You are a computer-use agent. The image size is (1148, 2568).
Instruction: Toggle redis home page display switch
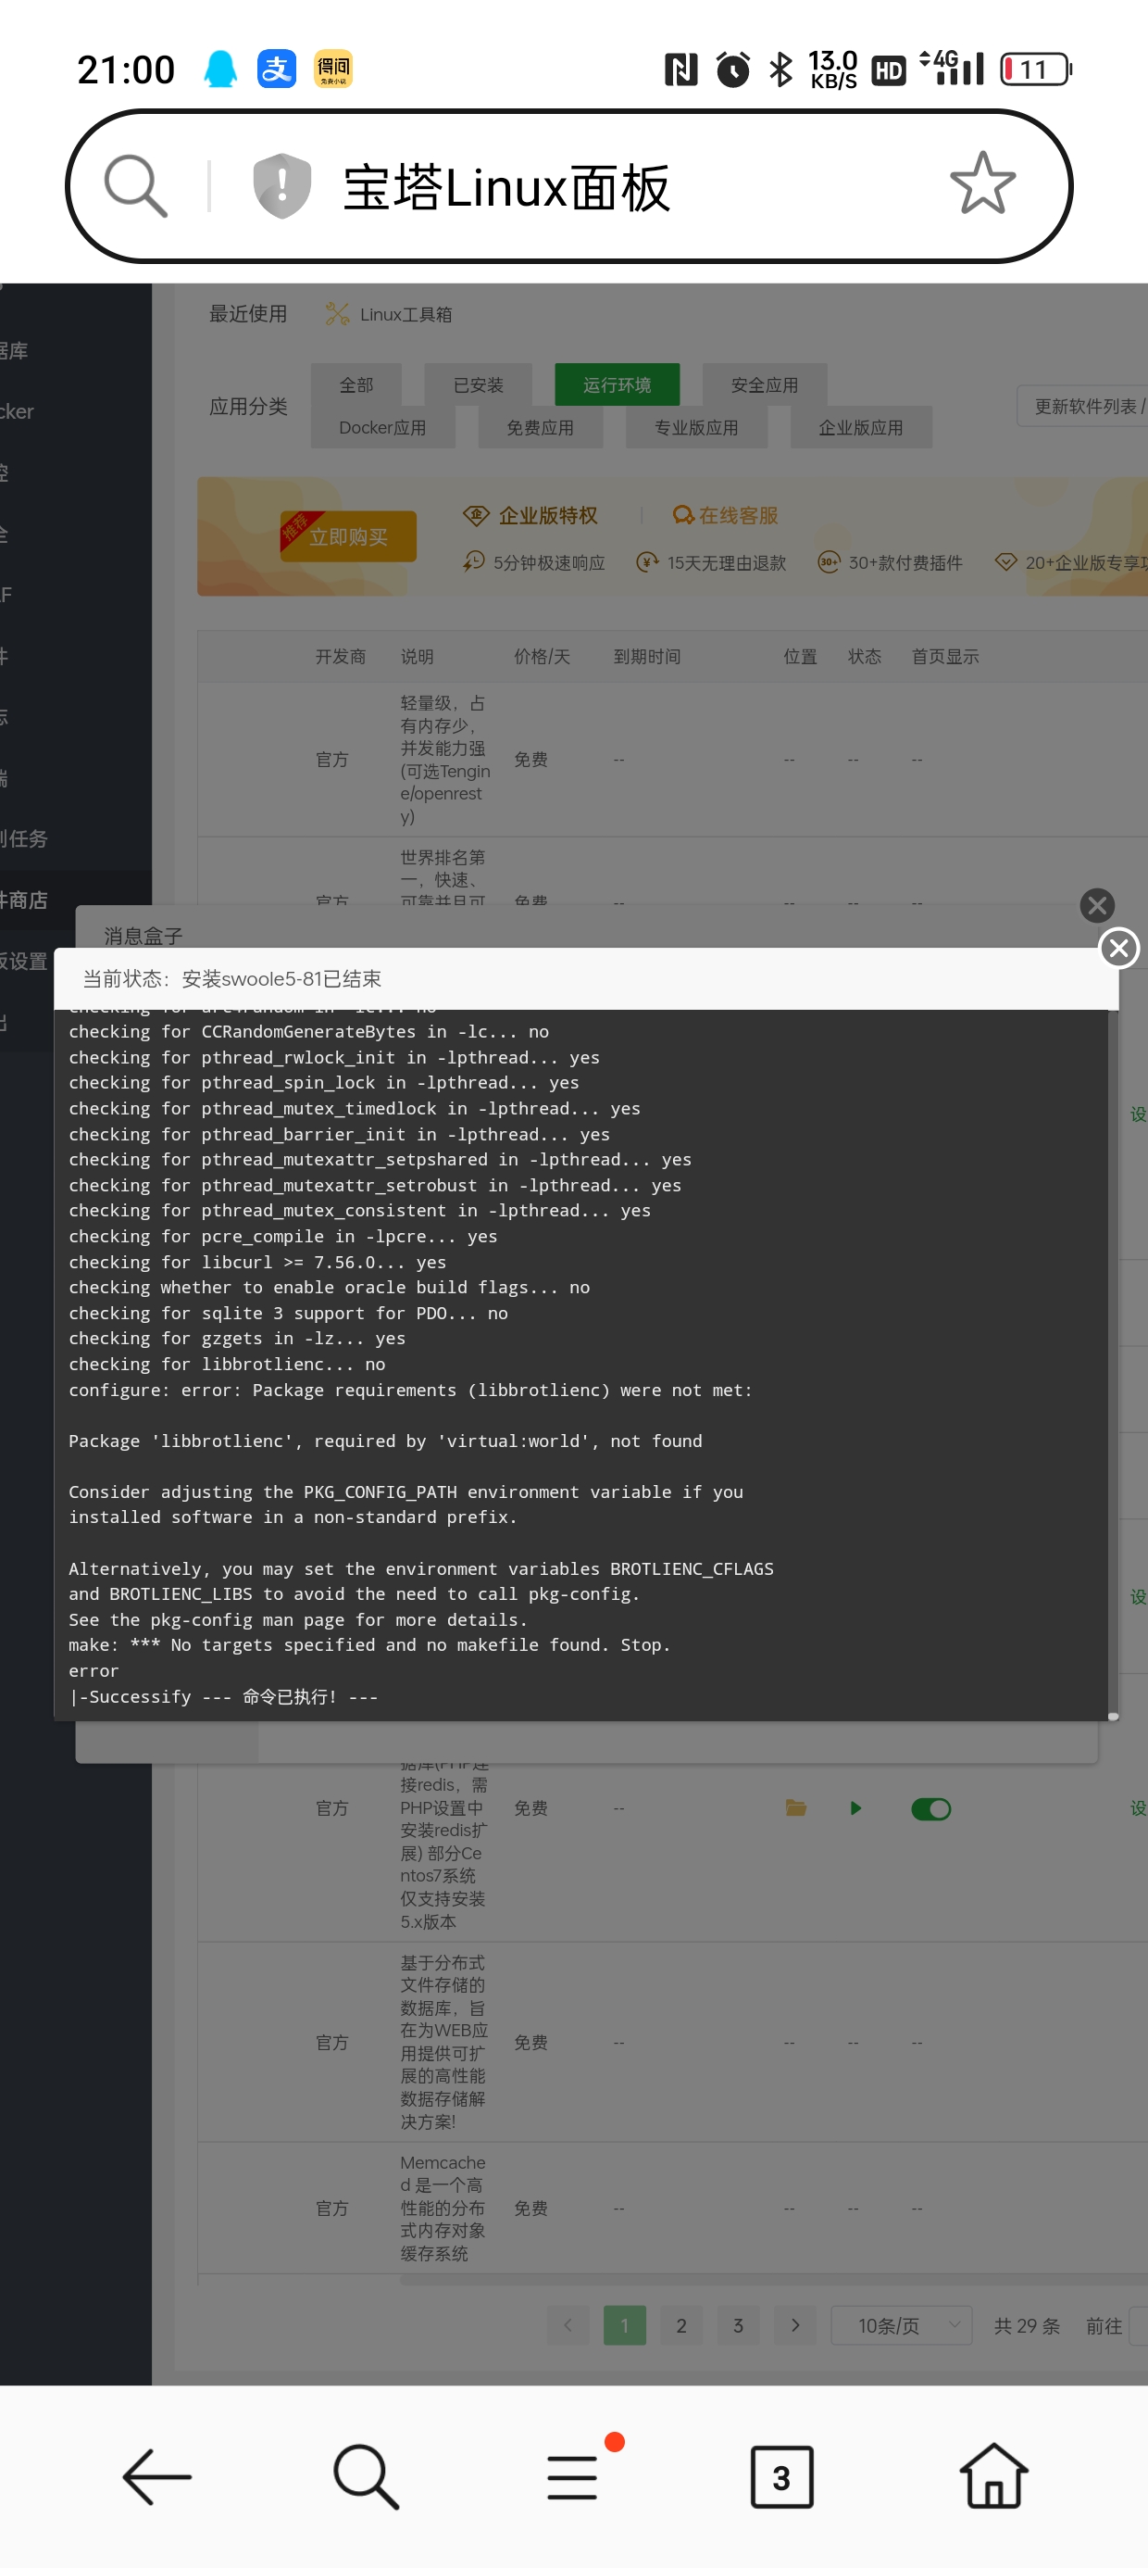[930, 1808]
